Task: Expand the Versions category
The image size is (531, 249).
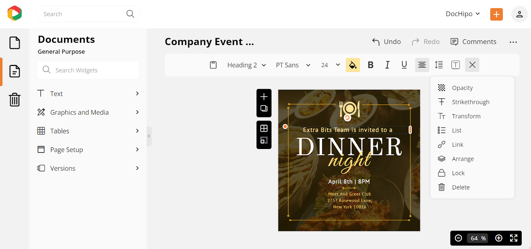Action: pyautogui.click(x=89, y=168)
